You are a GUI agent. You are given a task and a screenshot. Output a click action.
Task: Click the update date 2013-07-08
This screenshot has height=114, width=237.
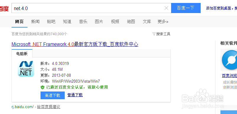tap(61, 76)
